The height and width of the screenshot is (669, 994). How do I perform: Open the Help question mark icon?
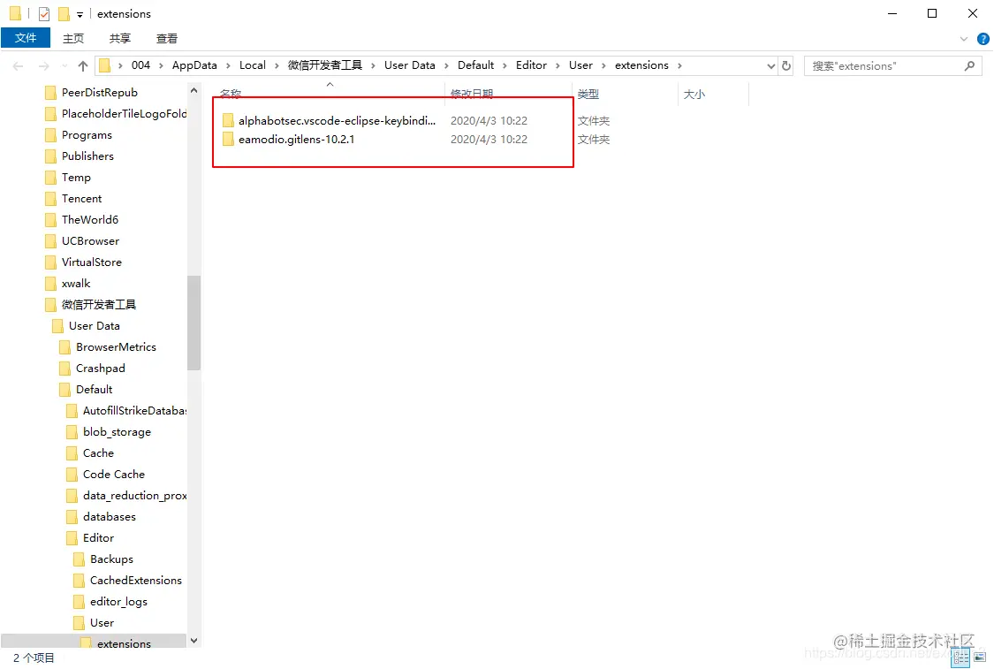coord(983,39)
